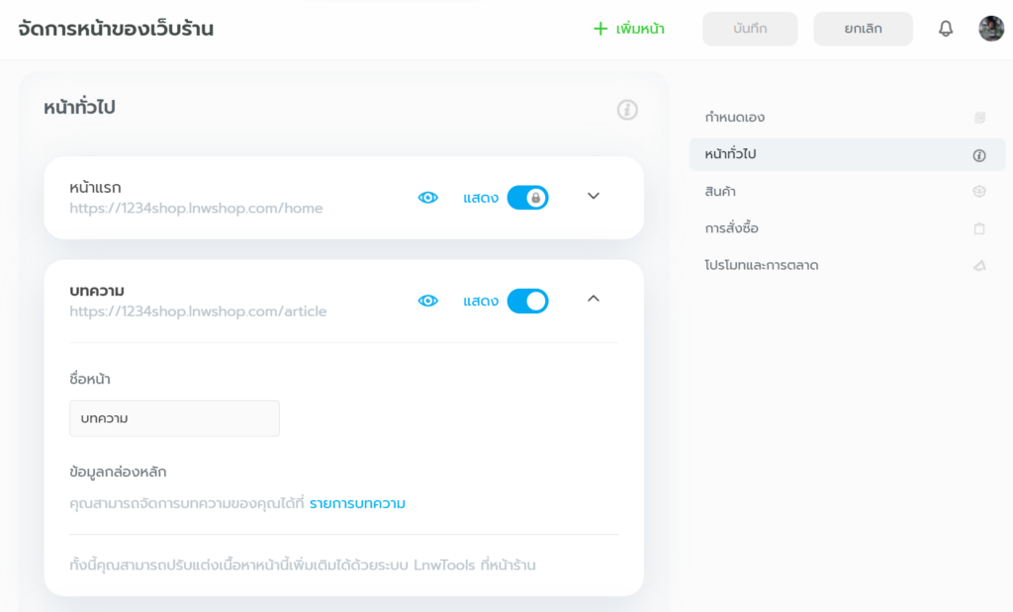Viewport: 1013px width, 612px height.
Task: Click the locked toggle for หน้าแรก
Action: pos(527,198)
